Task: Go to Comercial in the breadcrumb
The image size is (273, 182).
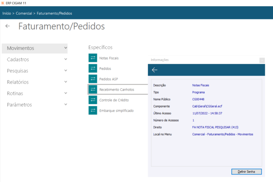Action: click(24, 13)
